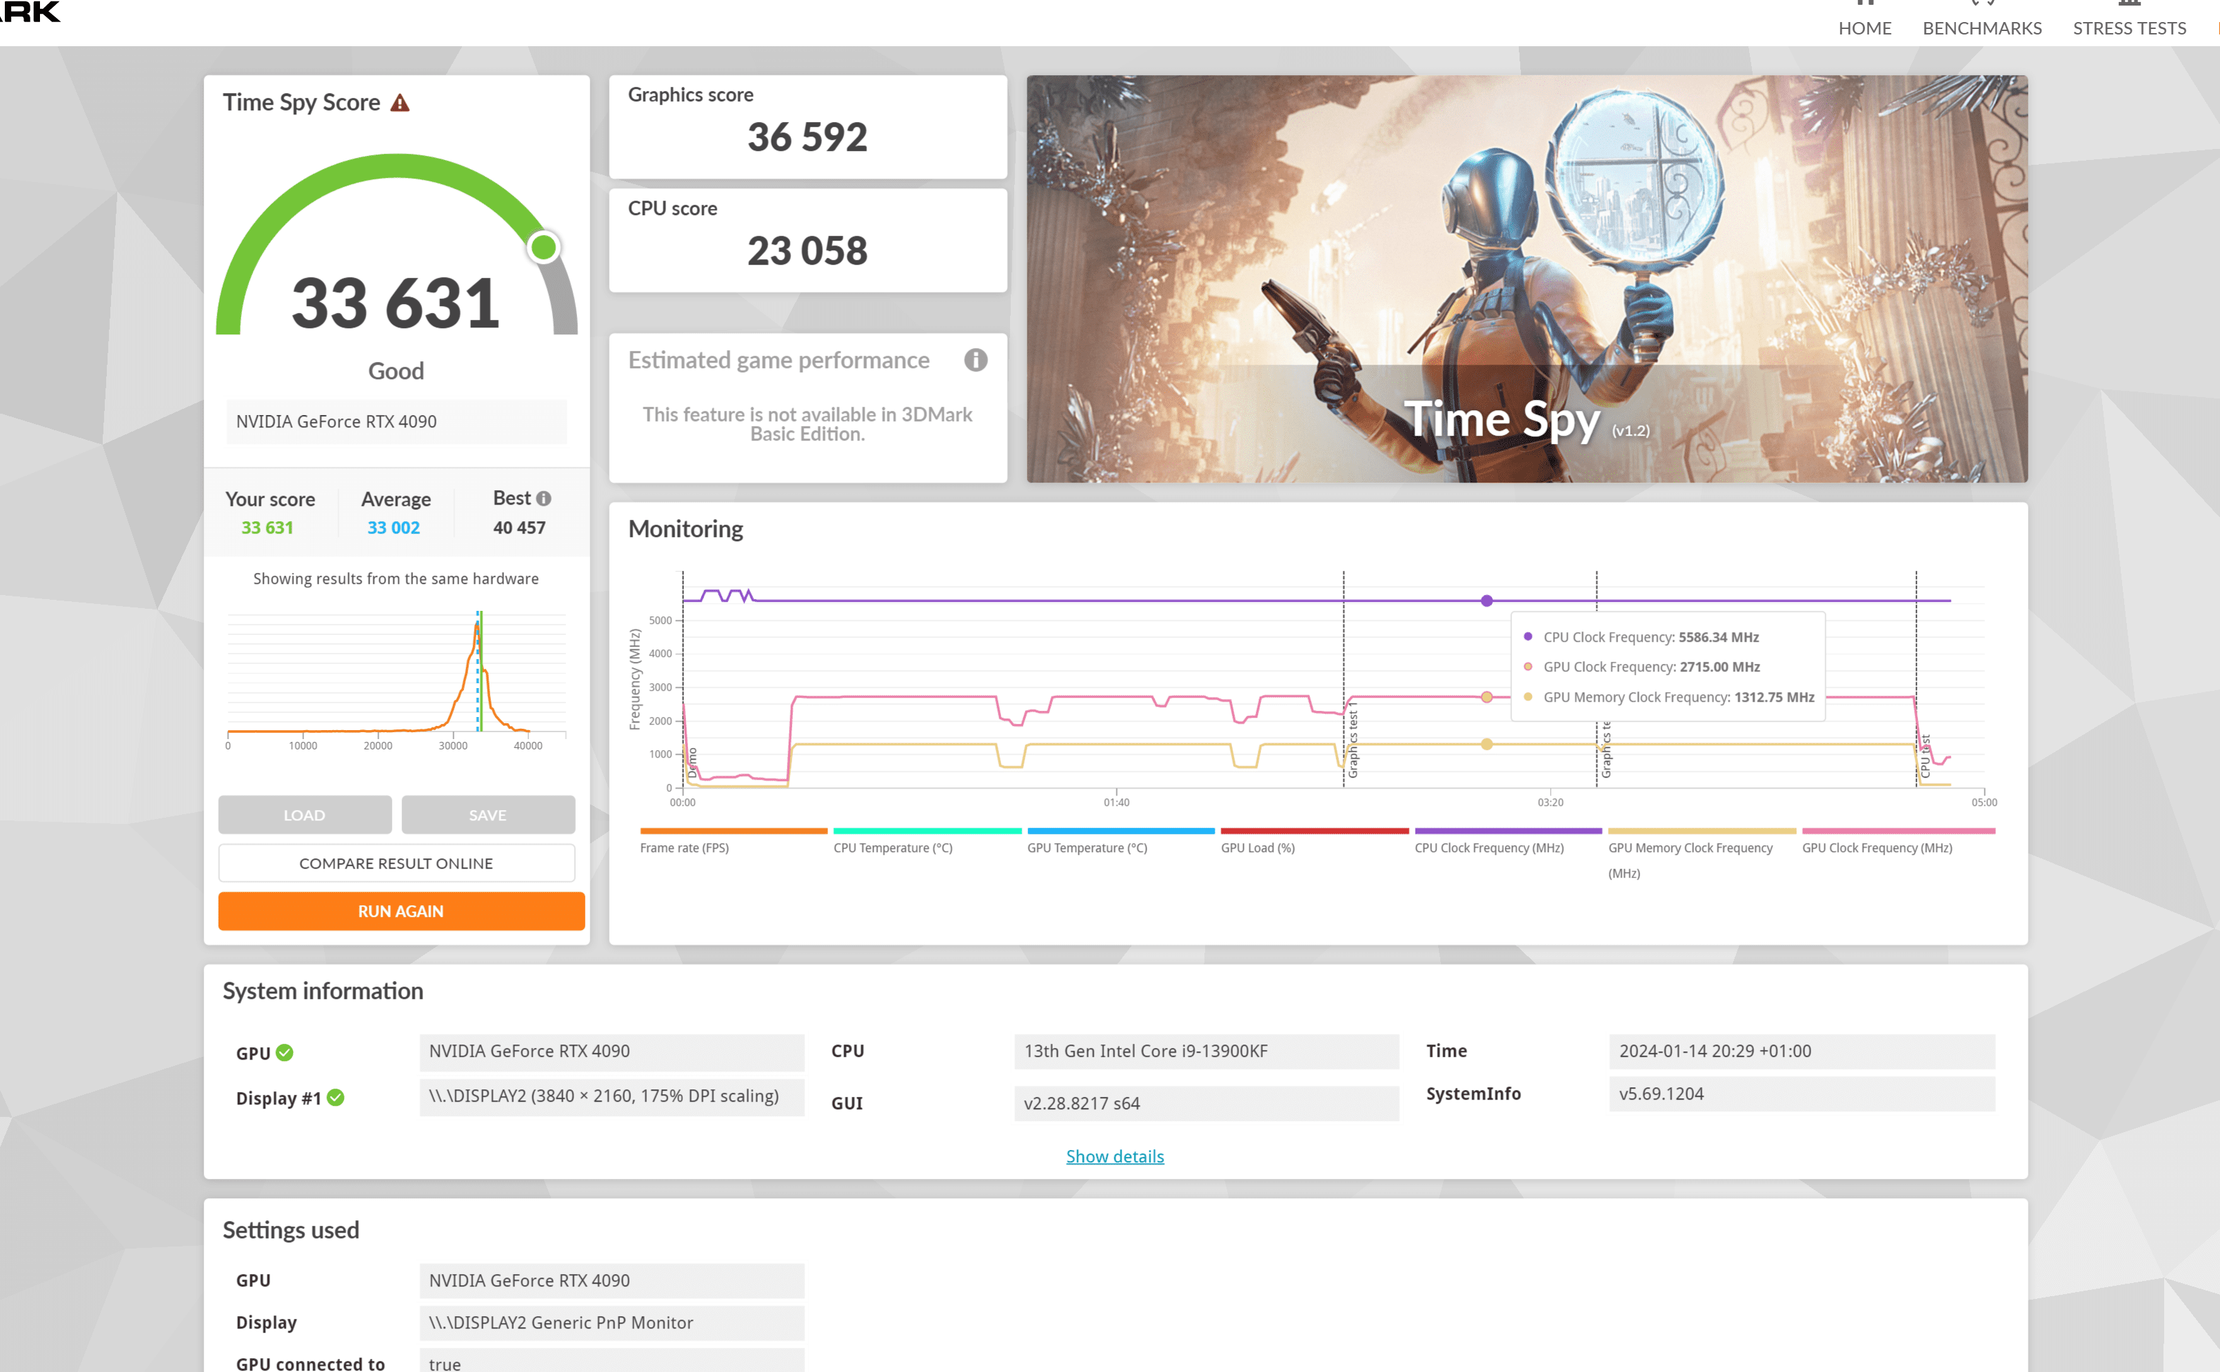Click the purple CPU clock data point on chart
Viewport: 2220px width, 1372px height.
1486,601
